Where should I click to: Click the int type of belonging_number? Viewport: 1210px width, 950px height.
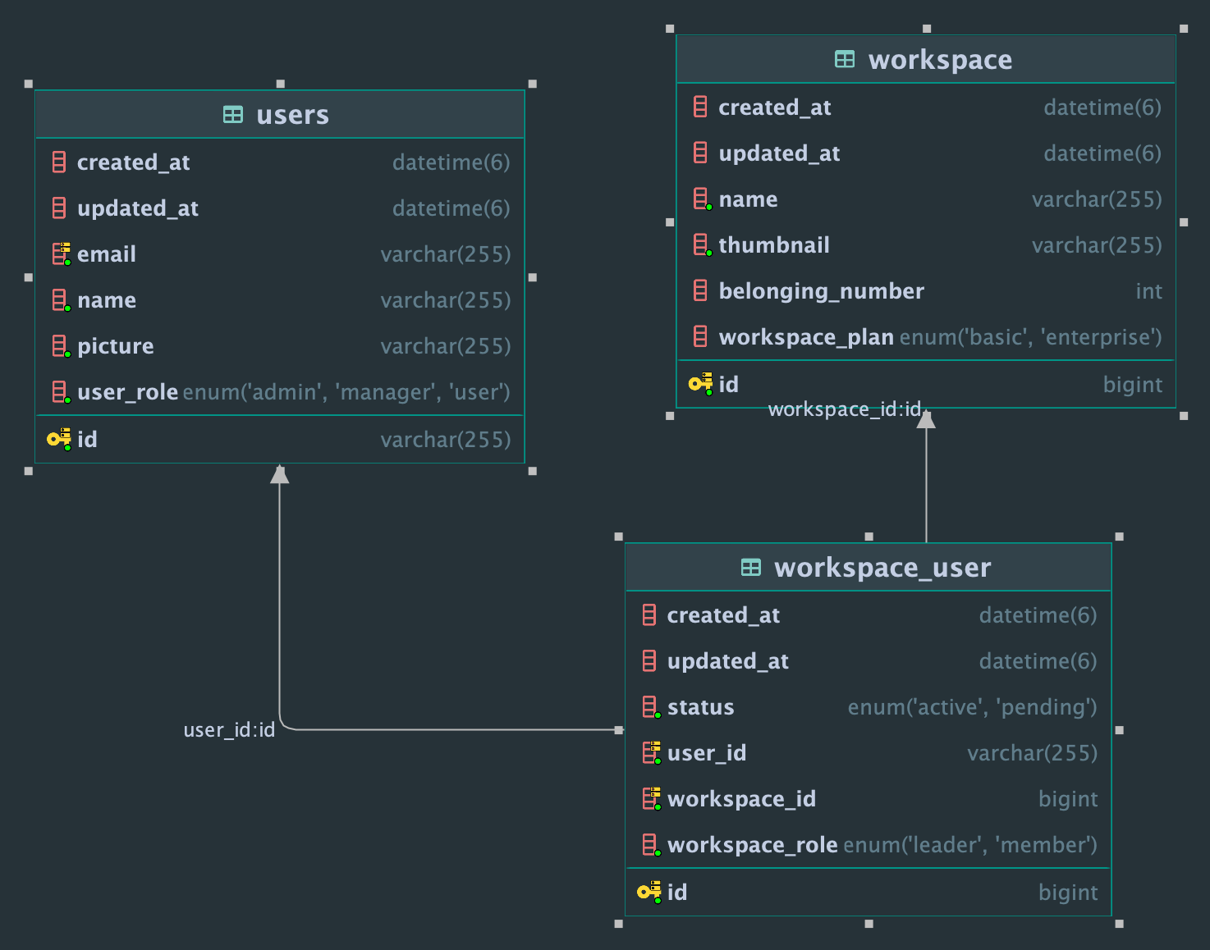(x=1148, y=291)
